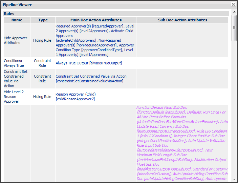This screenshot has height=183, width=238.
Task: Click [autoUpdateValidationRuleInputSubDoc] attribute text
Action: pyautogui.click(x=170, y=150)
